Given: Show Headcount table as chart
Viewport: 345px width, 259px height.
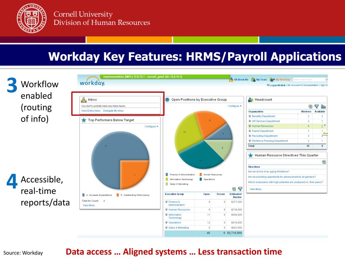Looking at the screenshot, I should coord(323,106).
